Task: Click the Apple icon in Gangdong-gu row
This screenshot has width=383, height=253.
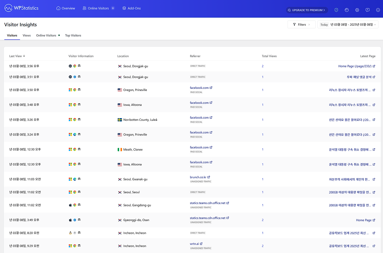Action: tap(70, 205)
